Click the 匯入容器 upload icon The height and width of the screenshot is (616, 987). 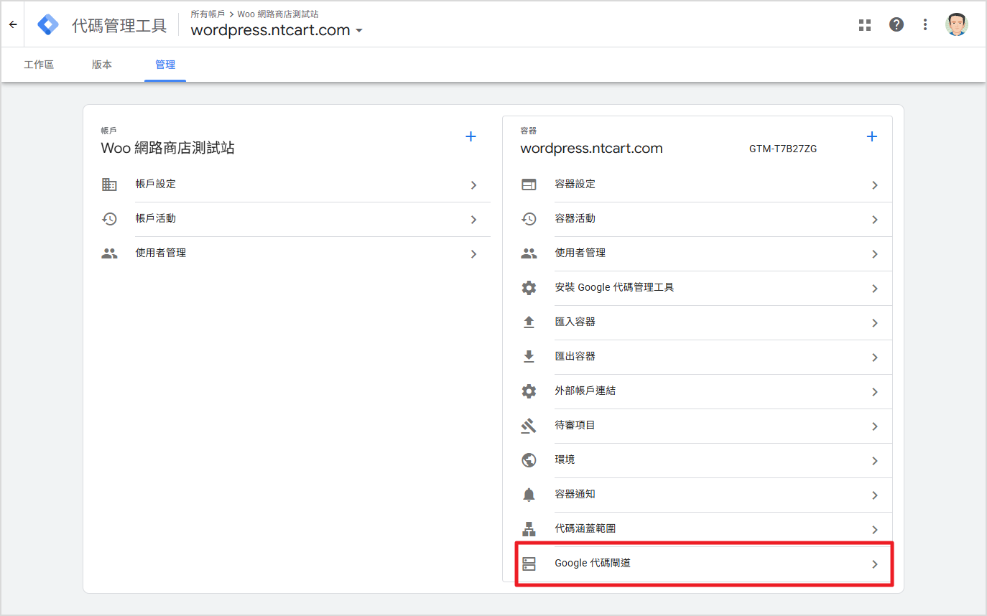point(529,322)
